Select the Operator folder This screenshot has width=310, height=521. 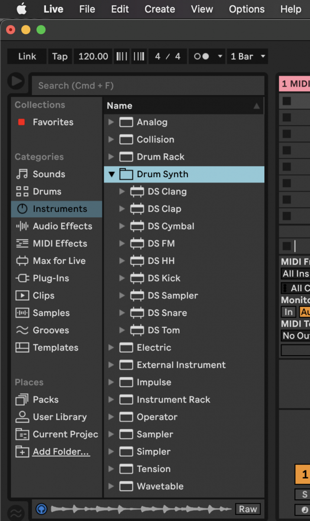tap(184, 417)
